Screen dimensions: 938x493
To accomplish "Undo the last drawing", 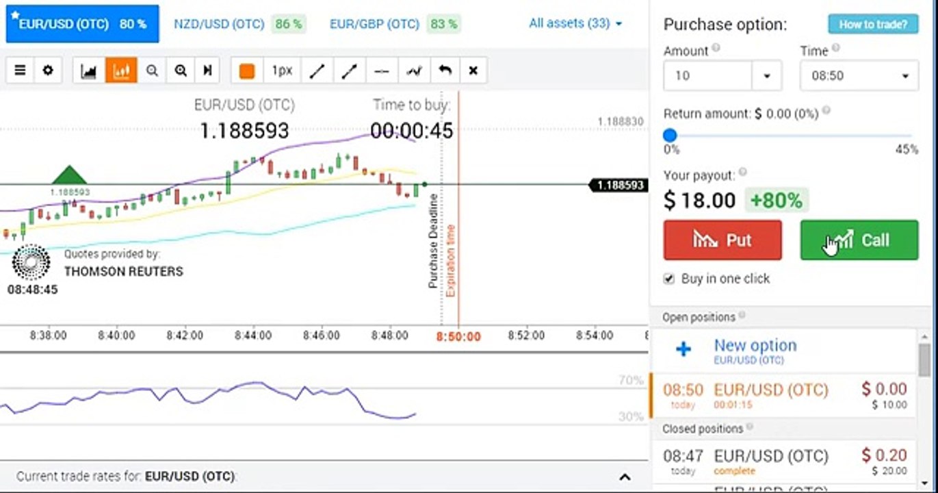I will (x=445, y=71).
